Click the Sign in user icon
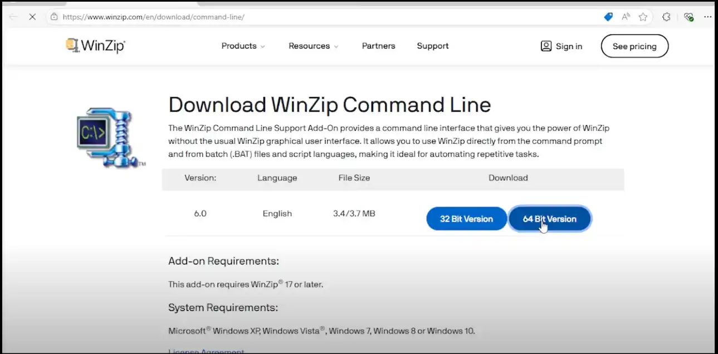 [x=546, y=46]
